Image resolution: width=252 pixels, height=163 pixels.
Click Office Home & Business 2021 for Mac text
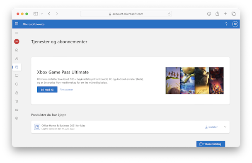(63, 126)
